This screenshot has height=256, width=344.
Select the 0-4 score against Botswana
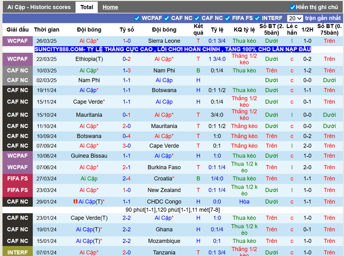coord(127,136)
